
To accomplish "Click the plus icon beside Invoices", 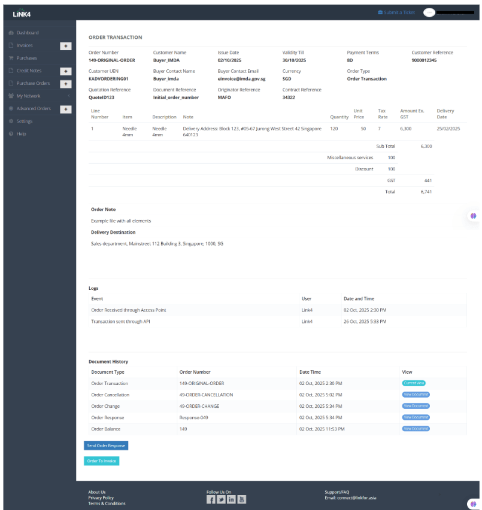I will tap(66, 45).
